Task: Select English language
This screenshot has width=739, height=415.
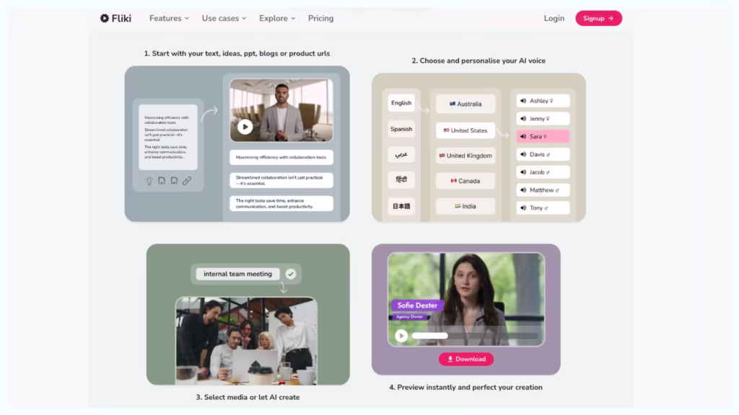Action: click(x=401, y=103)
